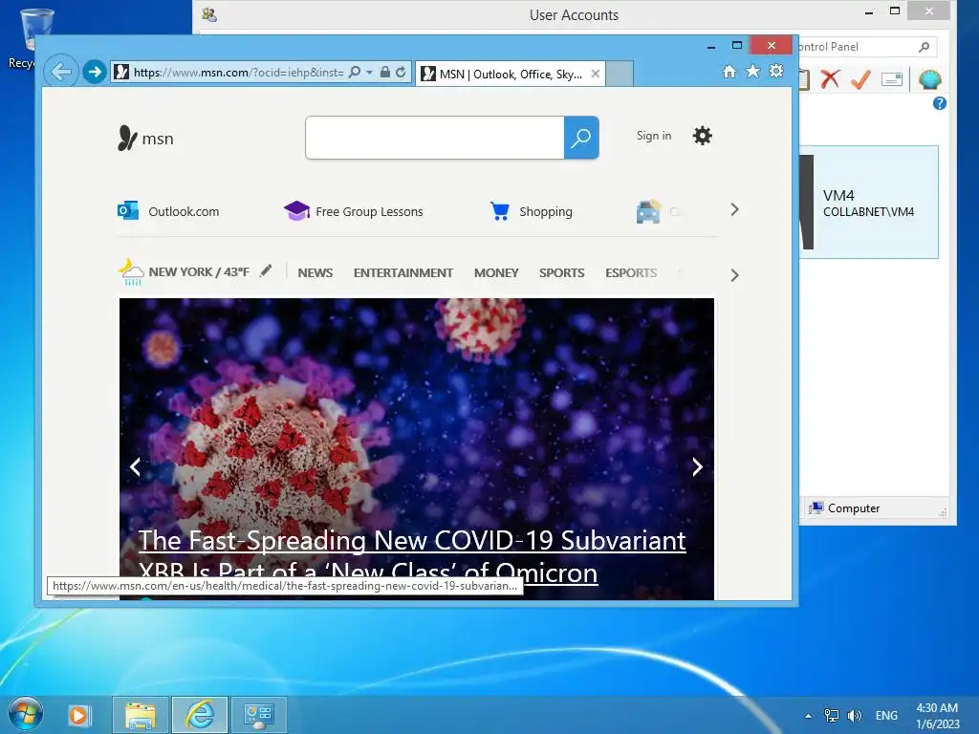Switch to Control Panel taskbar button
The image size is (979, 734).
259,715
